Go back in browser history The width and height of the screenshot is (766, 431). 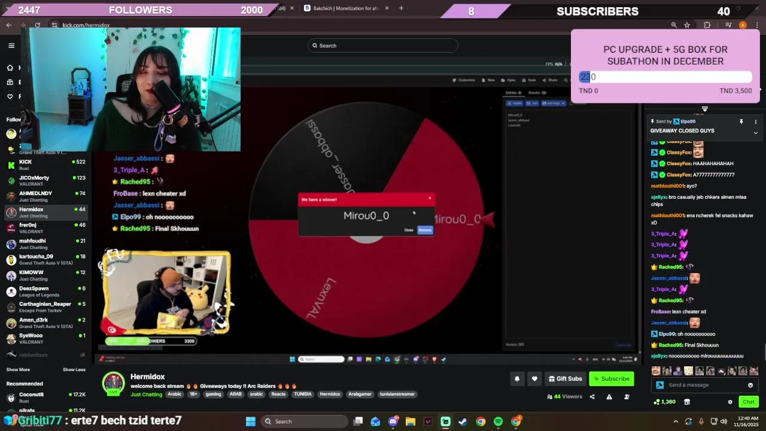click(8, 25)
